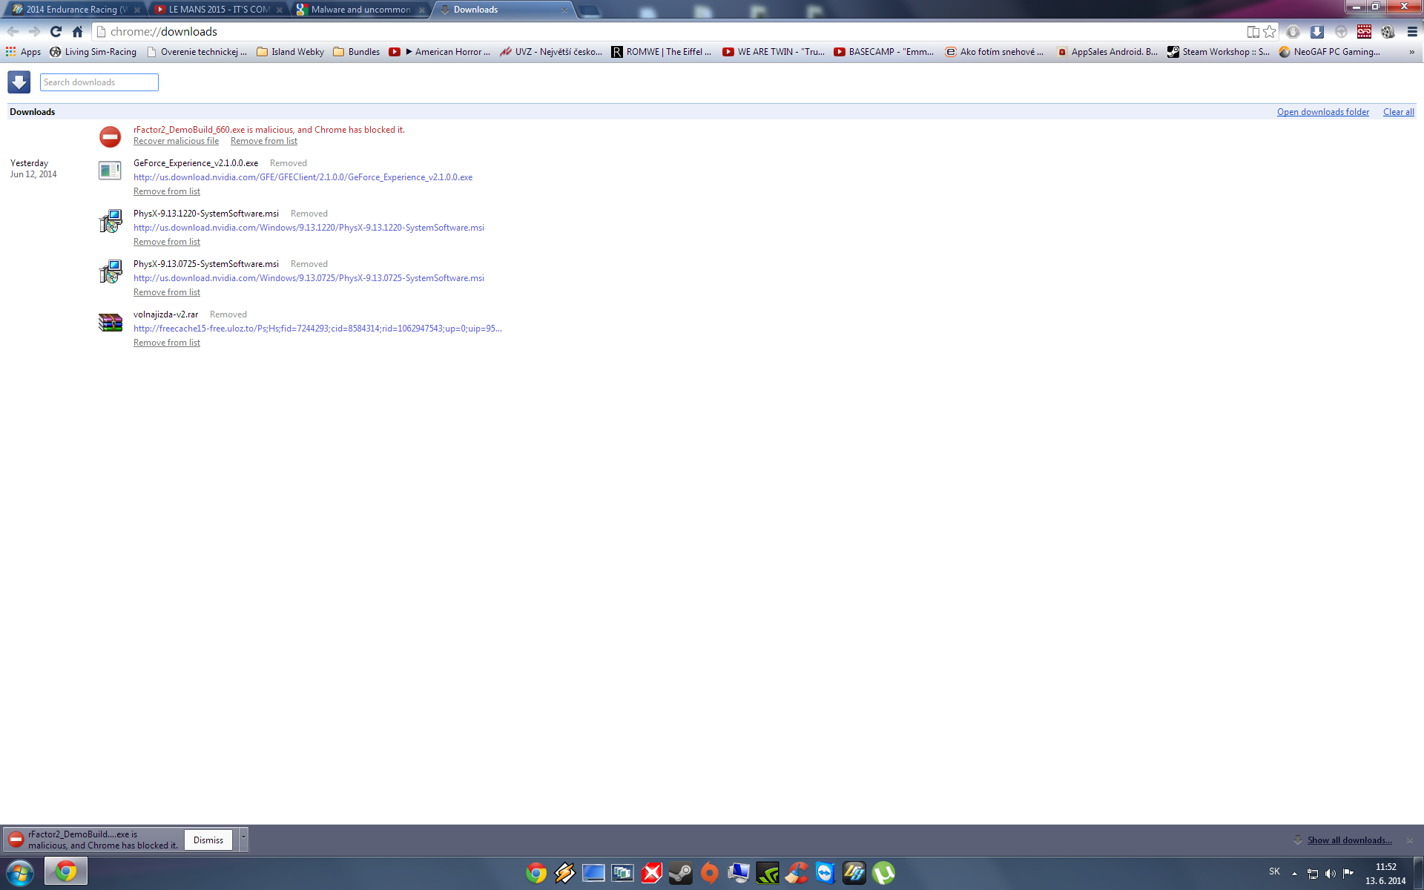Expand the hidden bookmarks overflow chevron

click(1411, 52)
